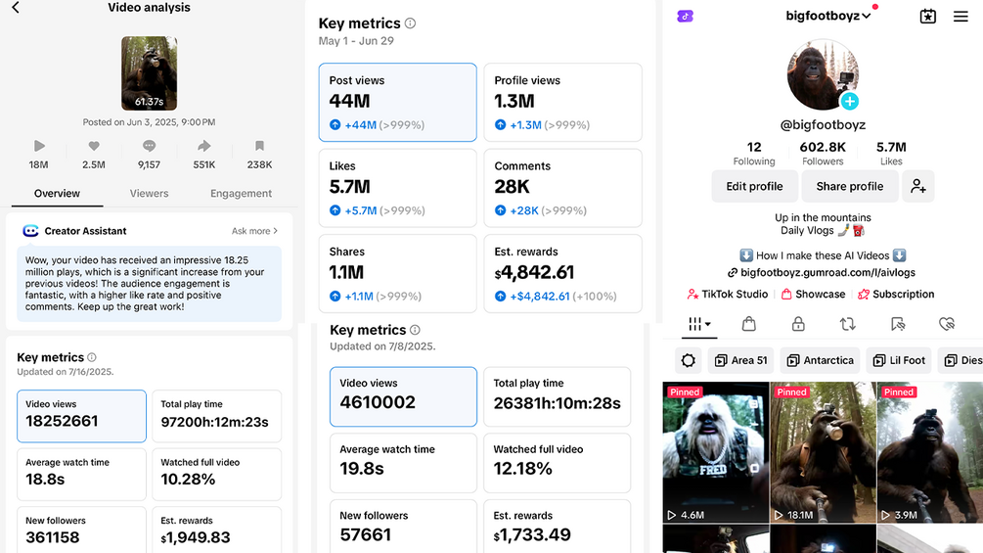Expand Ask more in Creator Assistant
Viewport: 983px width, 553px height.
click(x=254, y=231)
